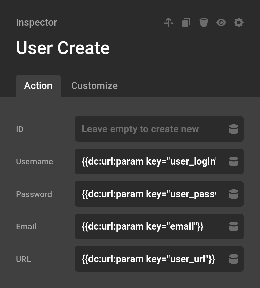This screenshot has height=288, width=260.
Task: Toggle element visibility with the eye icon
Action: pyautogui.click(x=221, y=22)
